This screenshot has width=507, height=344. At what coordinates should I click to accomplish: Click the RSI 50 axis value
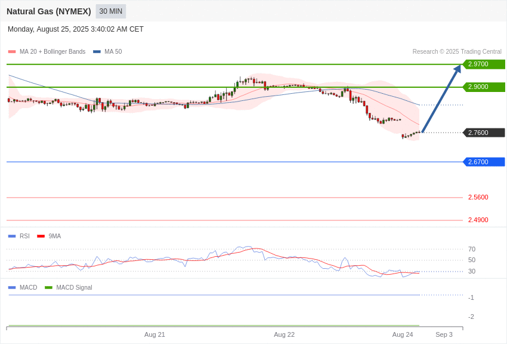point(472,260)
